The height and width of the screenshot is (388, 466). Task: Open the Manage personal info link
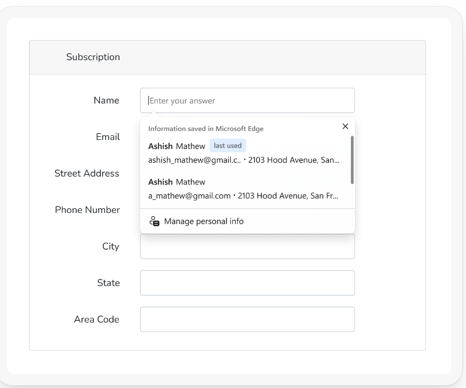pyautogui.click(x=204, y=221)
